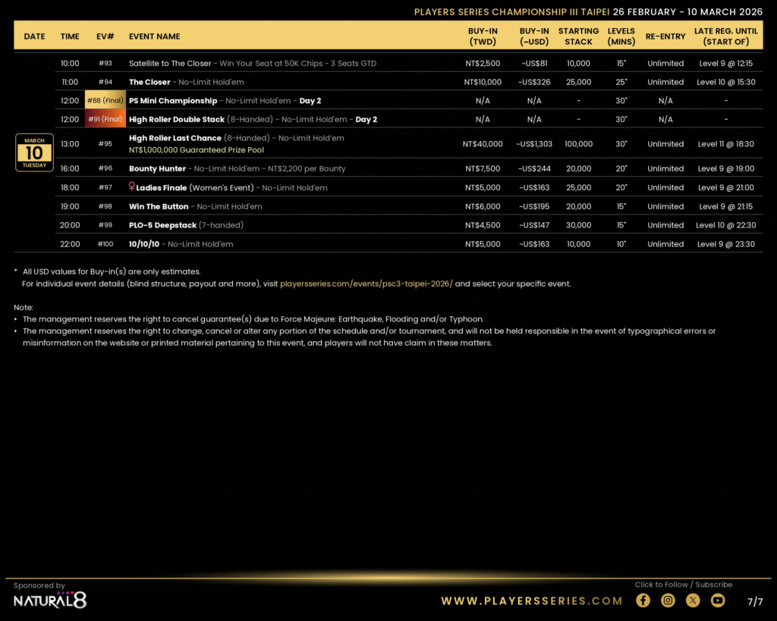
Task: Click the female symbol beside Ladies Finale
Action: coord(132,187)
